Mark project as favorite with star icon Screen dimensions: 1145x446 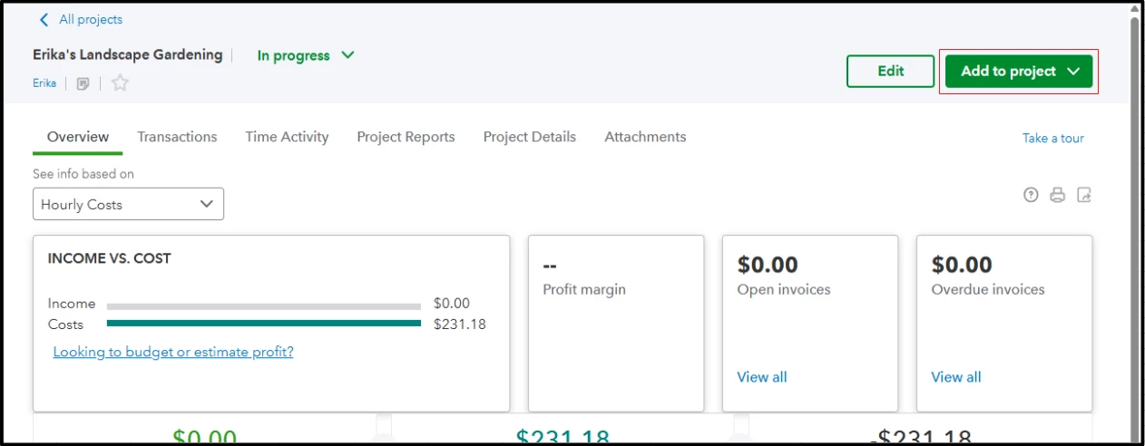[120, 83]
